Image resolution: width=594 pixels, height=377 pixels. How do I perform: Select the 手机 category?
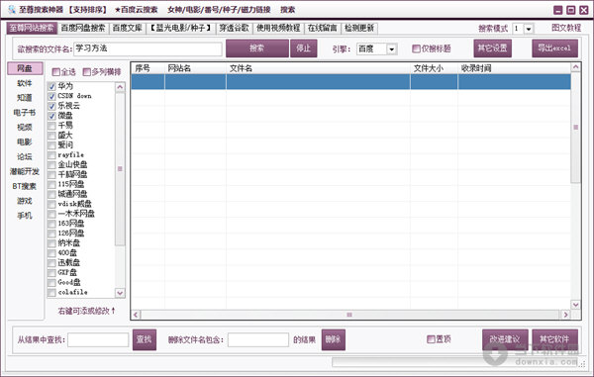[x=25, y=216]
